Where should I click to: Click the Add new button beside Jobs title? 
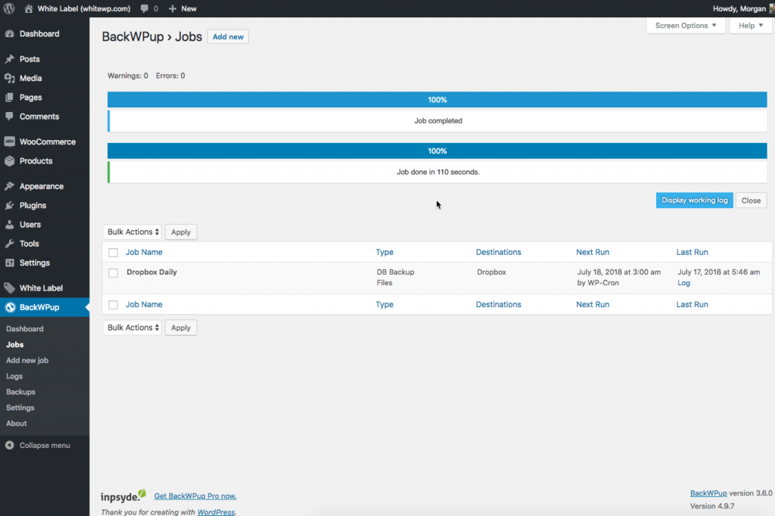coord(228,36)
